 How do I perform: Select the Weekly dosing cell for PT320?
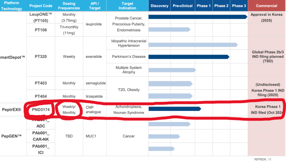pos(69,57)
